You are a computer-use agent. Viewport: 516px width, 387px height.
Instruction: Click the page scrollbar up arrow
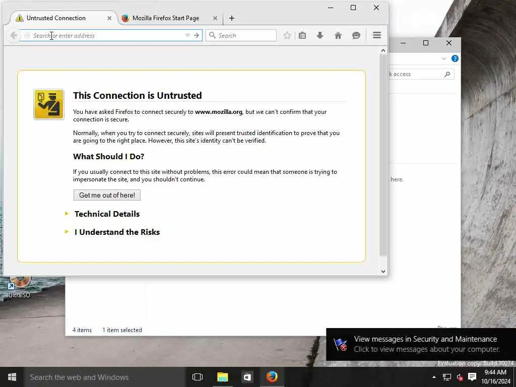pos(383,50)
